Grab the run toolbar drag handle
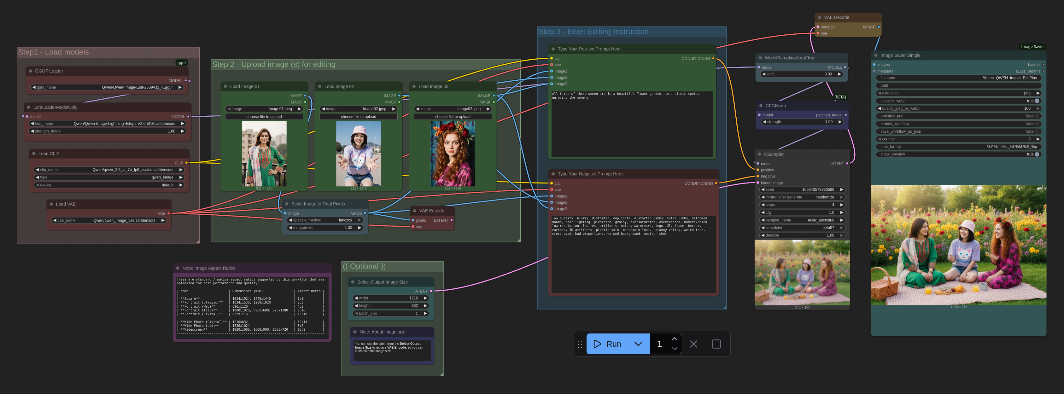The height and width of the screenshot is (394, 1064). pos(580,344)
